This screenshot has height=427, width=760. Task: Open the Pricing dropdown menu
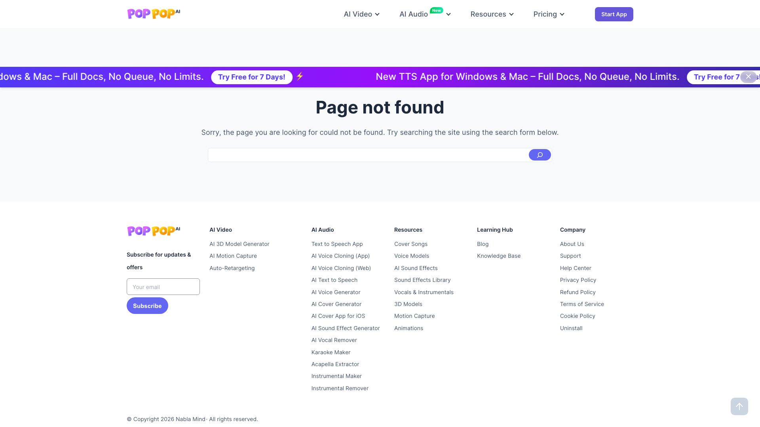549,14
